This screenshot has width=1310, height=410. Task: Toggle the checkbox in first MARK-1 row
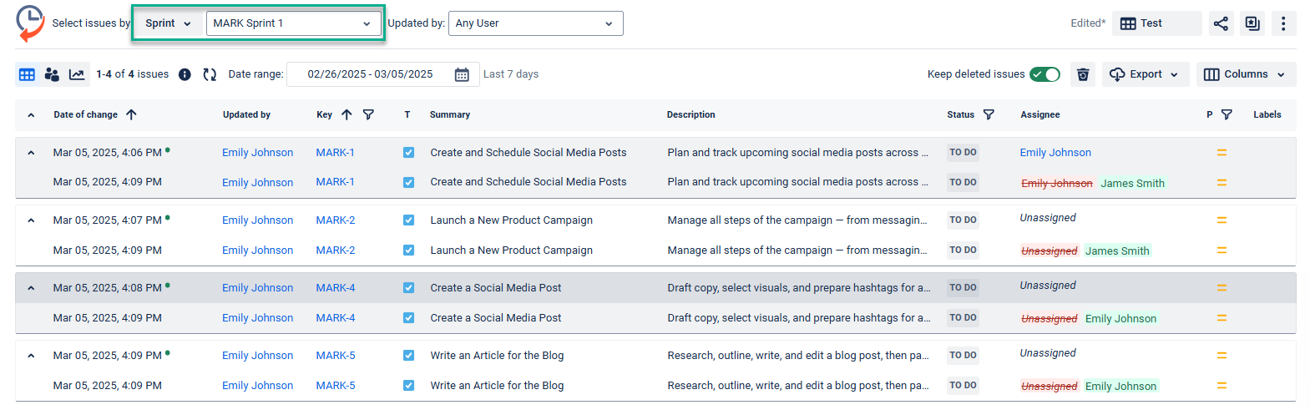pos(408,153)
